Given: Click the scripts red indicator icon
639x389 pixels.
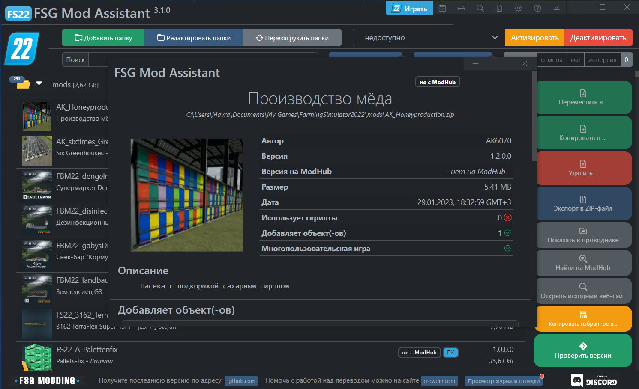Looking at the screenshot, I should click(507, 217).
